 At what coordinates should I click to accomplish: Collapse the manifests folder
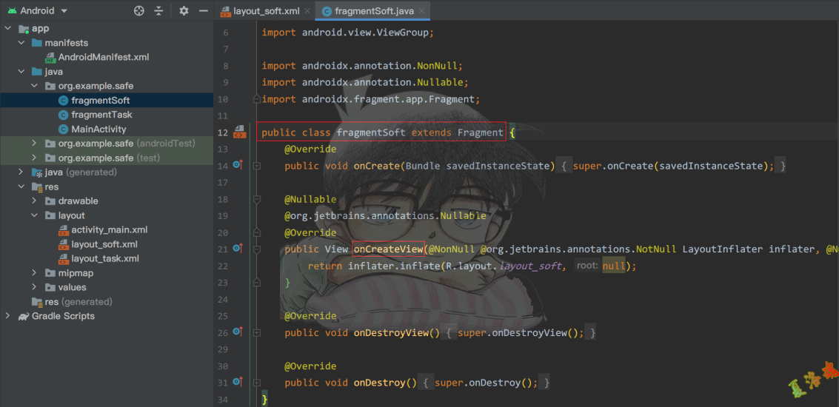pyautogui.click(x=21, y=43)
